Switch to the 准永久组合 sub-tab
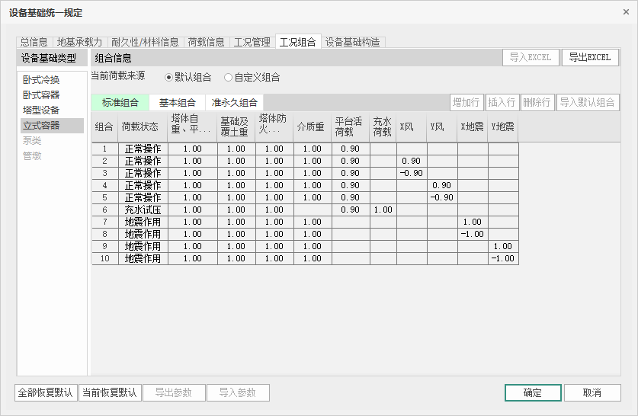The width and height of the screenshot is (638, 416). (x=234, y=102)
